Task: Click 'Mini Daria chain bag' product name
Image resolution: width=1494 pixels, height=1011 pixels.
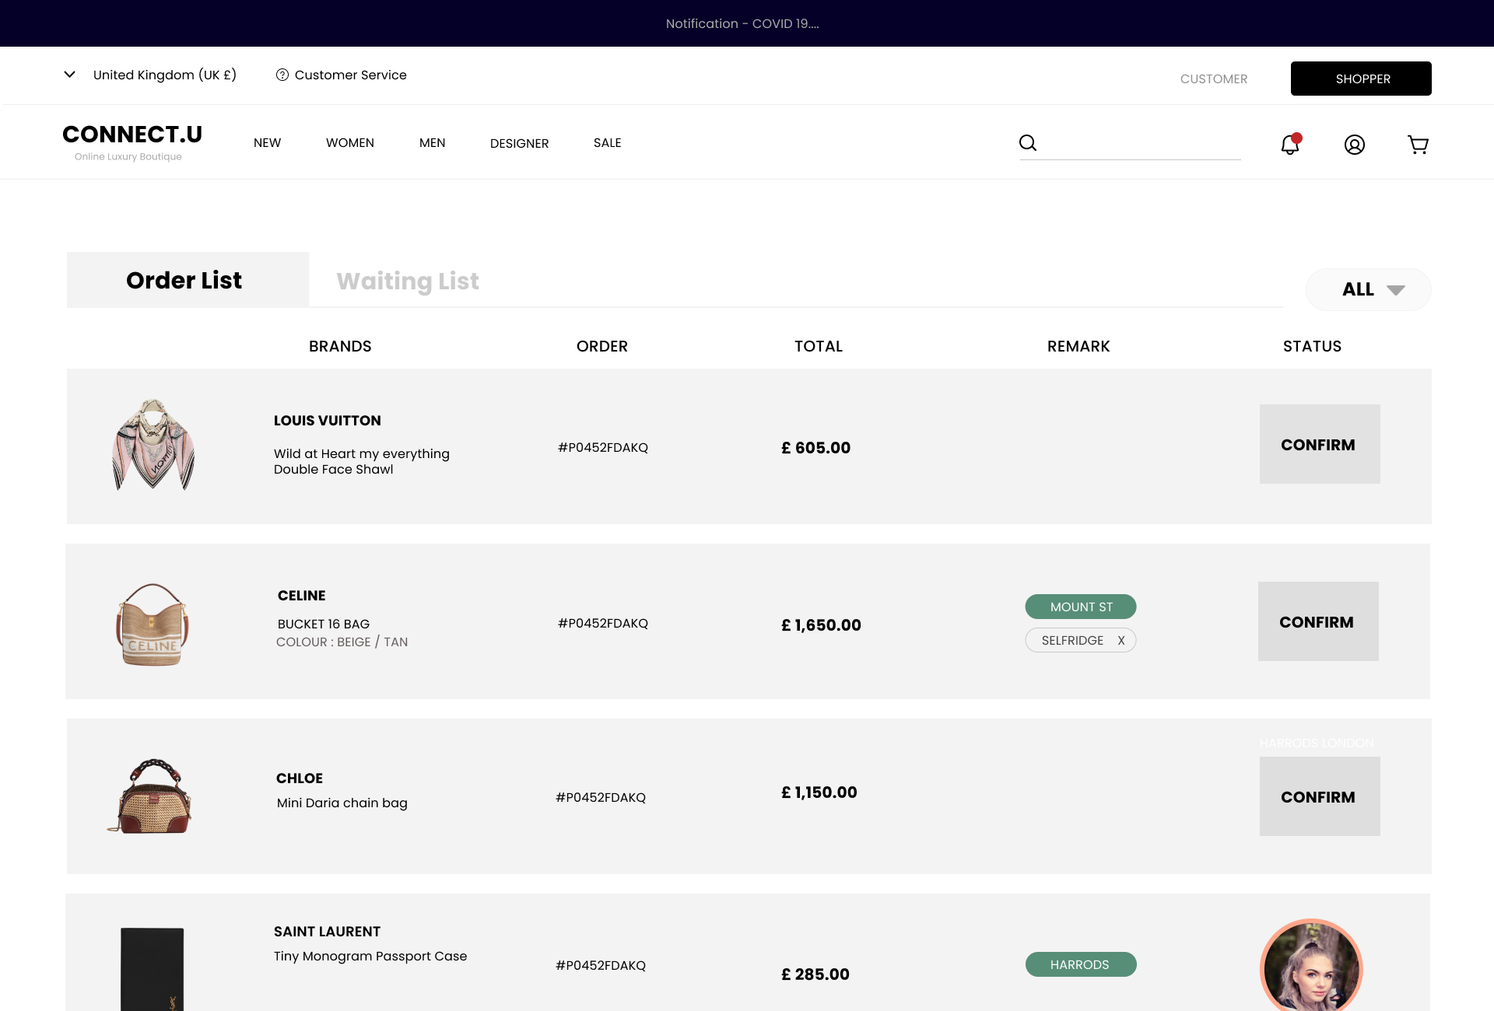Action: pyautogui.click(x=342, y=803)
